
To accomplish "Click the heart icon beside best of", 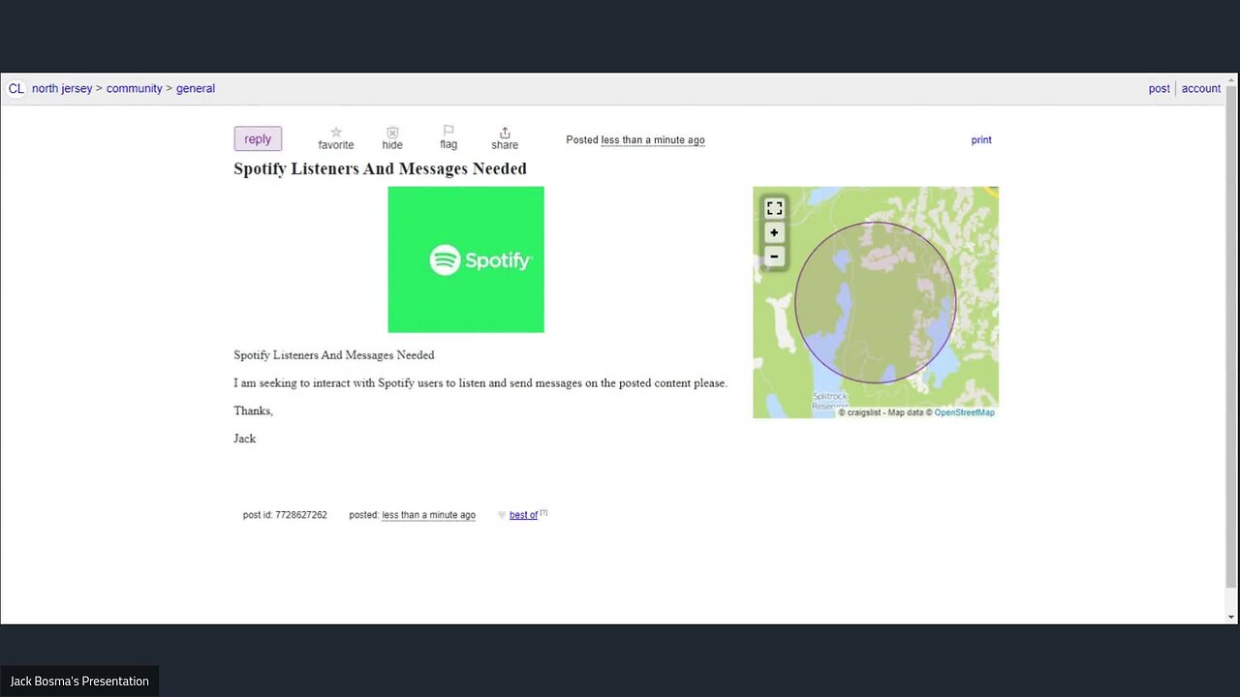I will [502, 515].
